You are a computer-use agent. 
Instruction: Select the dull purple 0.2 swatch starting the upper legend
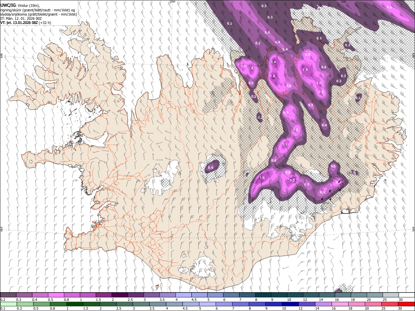8,295
